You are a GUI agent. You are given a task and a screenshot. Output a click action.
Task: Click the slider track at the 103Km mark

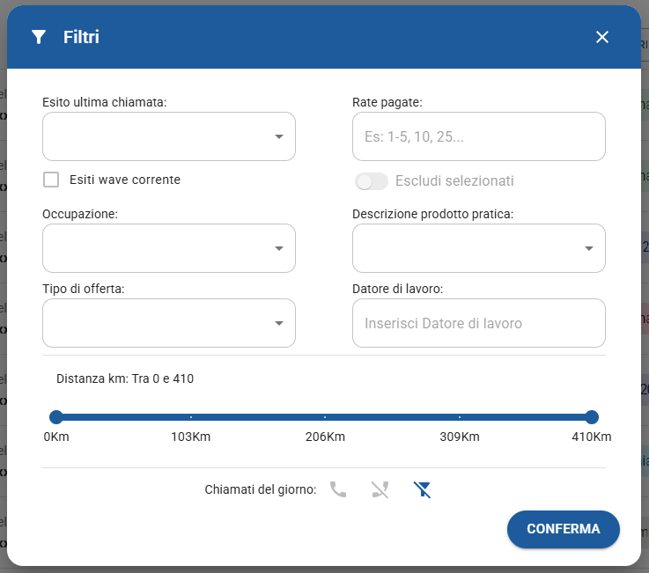click(x=191, y=417)
